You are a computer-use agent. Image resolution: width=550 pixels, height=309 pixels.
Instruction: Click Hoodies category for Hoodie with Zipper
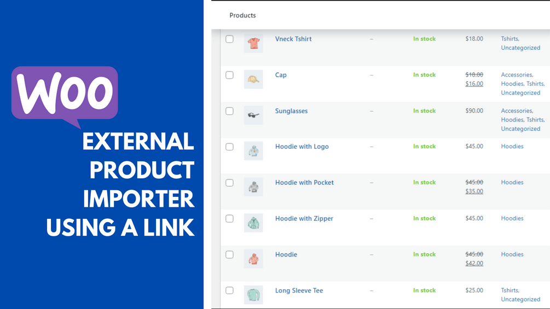(512, 218)
